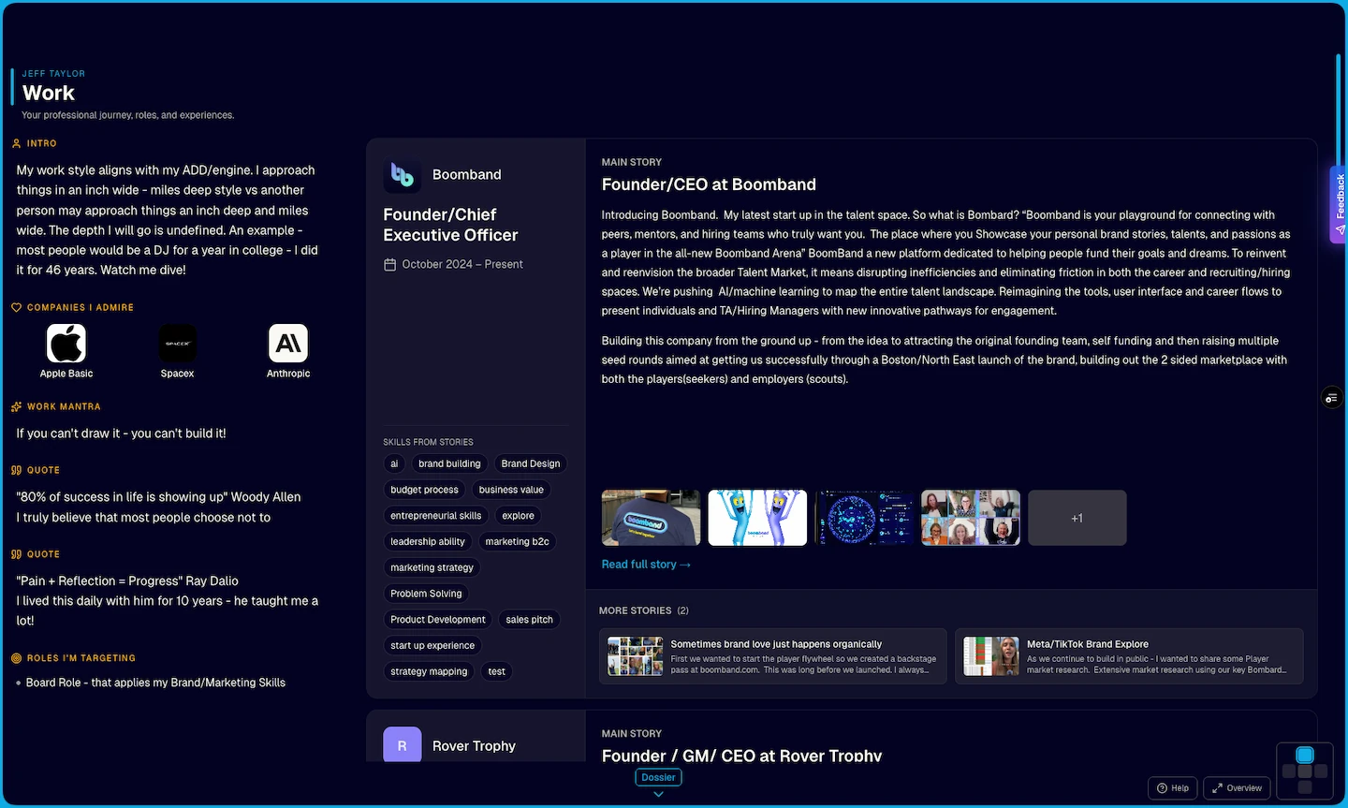This screenshot has height=808, width=1348.
Task: Select the highlighted blue tile in the minimap
Action: [x=1305, y=756]
